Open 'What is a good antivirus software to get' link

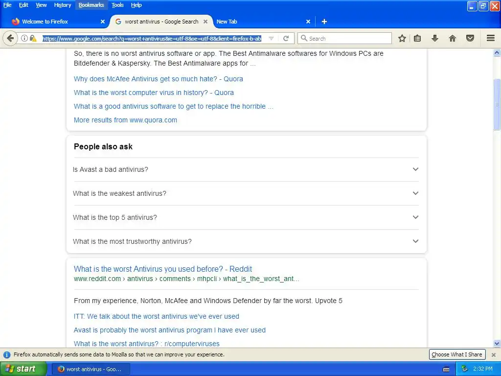click(174, 106)
